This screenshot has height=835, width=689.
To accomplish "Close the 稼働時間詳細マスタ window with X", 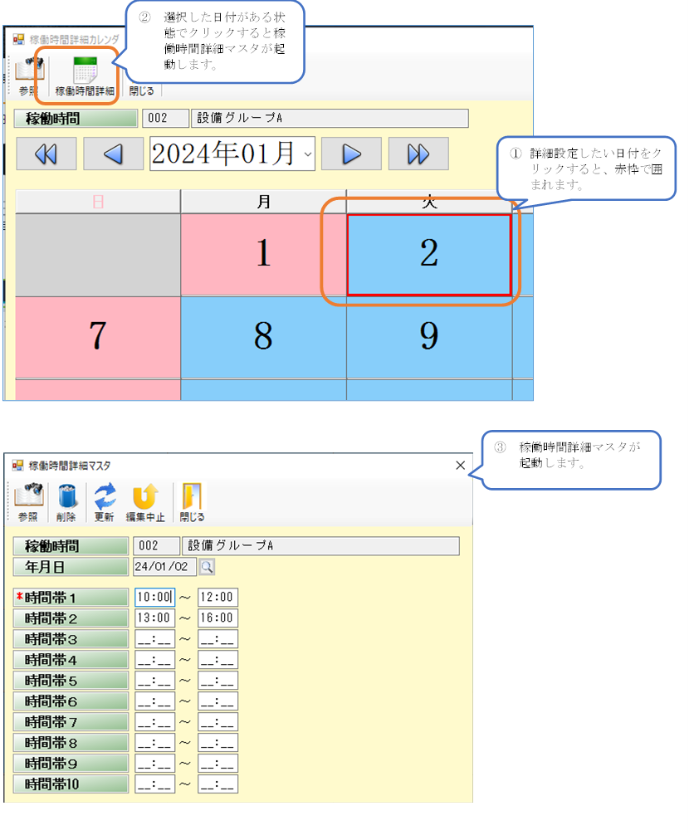I will [x=461, y=466].
